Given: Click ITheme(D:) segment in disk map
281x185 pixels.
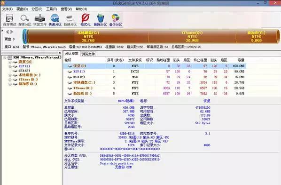Looking at the screenshot, I should point(192,36).
